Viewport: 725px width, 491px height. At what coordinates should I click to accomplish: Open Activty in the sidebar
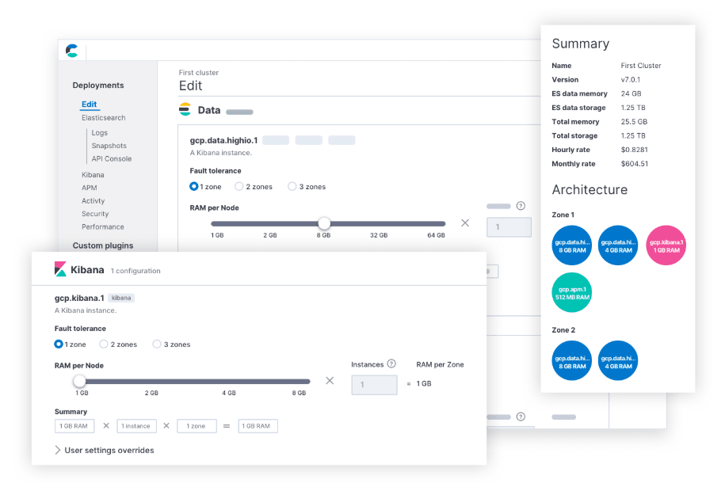pos(93,200)
